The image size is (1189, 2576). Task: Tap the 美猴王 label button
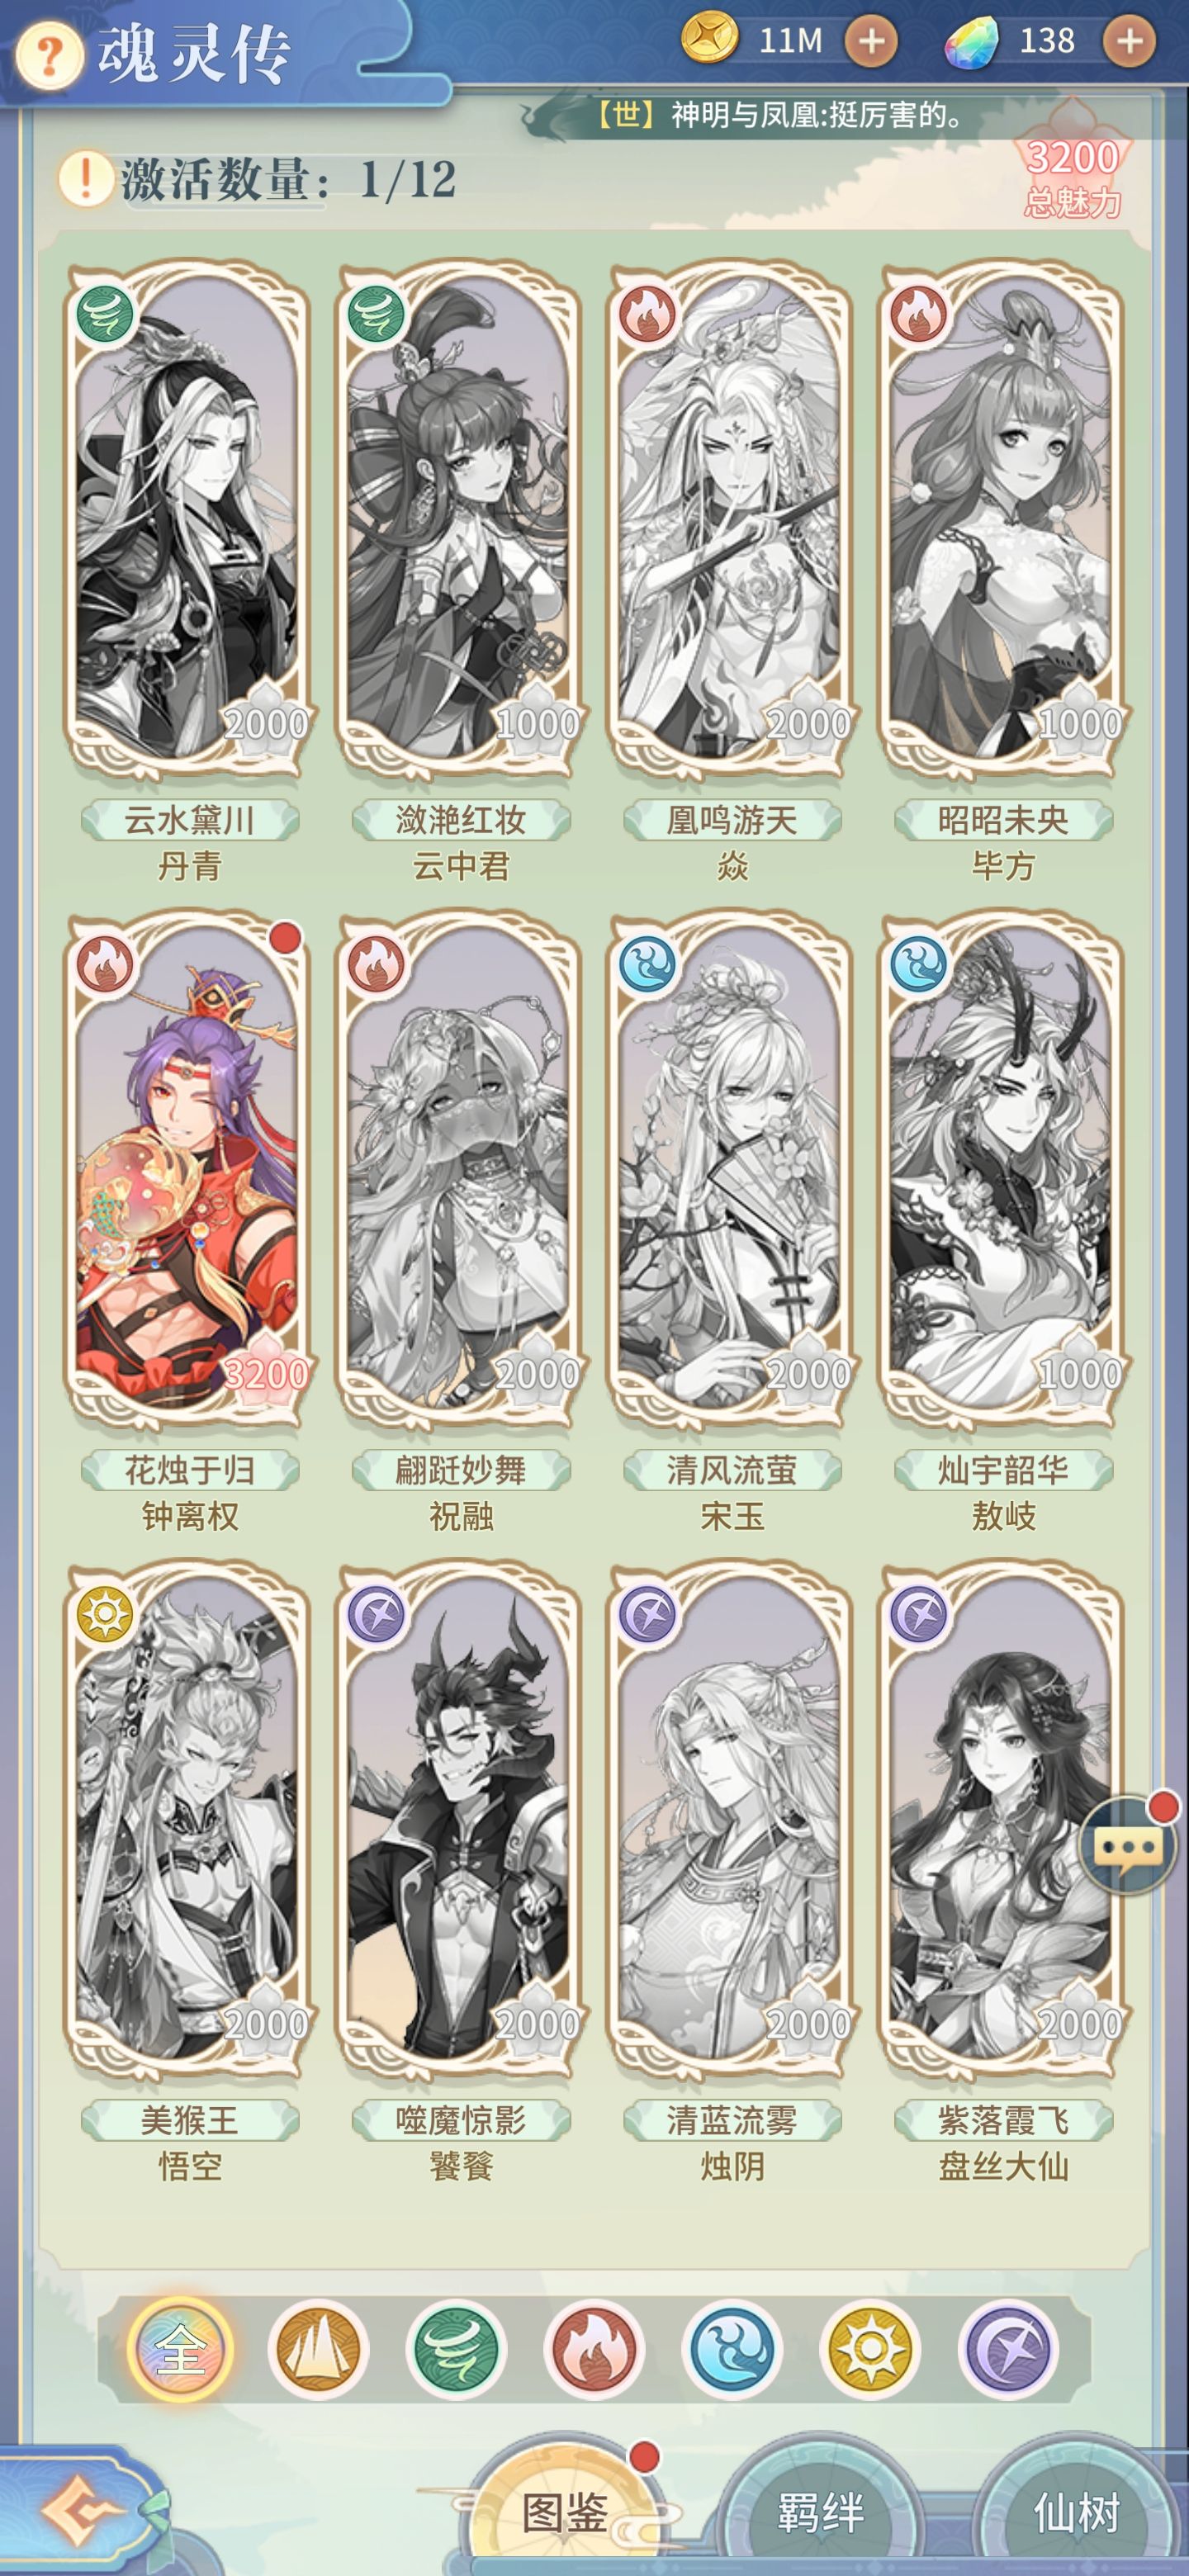[189, 2119]
